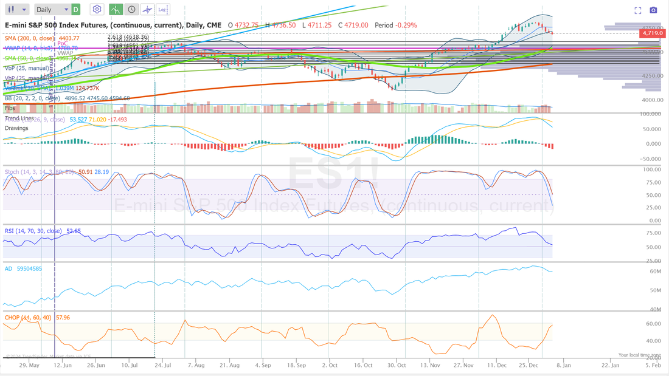
Task: Select the BB (20, 2, 2, 0, close) legend
Action: 32,98
